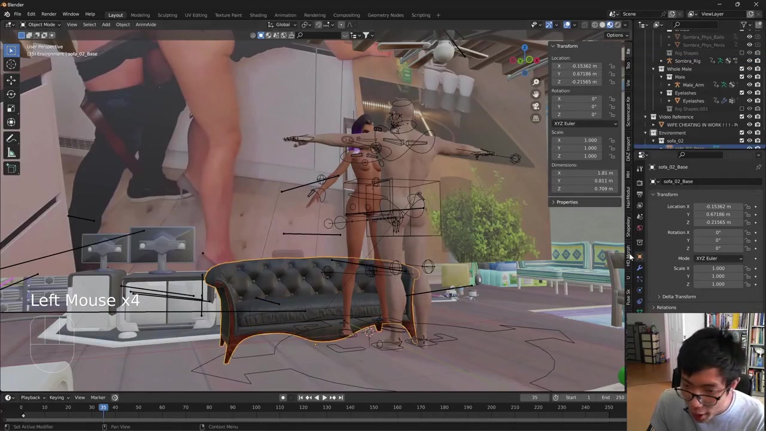Image resolution: width=766 pixels, height=431 pixels.
Task: Select the Scale tool in the left toolbar
Action: (11, 108)
